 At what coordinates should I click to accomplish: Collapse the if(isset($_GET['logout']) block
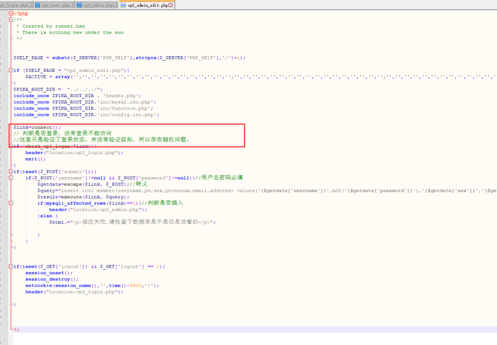11,267
